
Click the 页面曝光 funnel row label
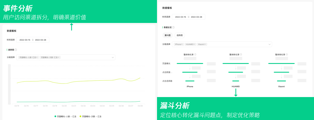point(166,64)
